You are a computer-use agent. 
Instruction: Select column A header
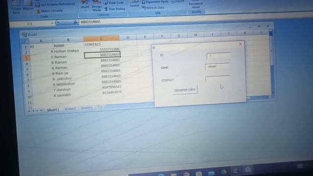pos(41,41)
